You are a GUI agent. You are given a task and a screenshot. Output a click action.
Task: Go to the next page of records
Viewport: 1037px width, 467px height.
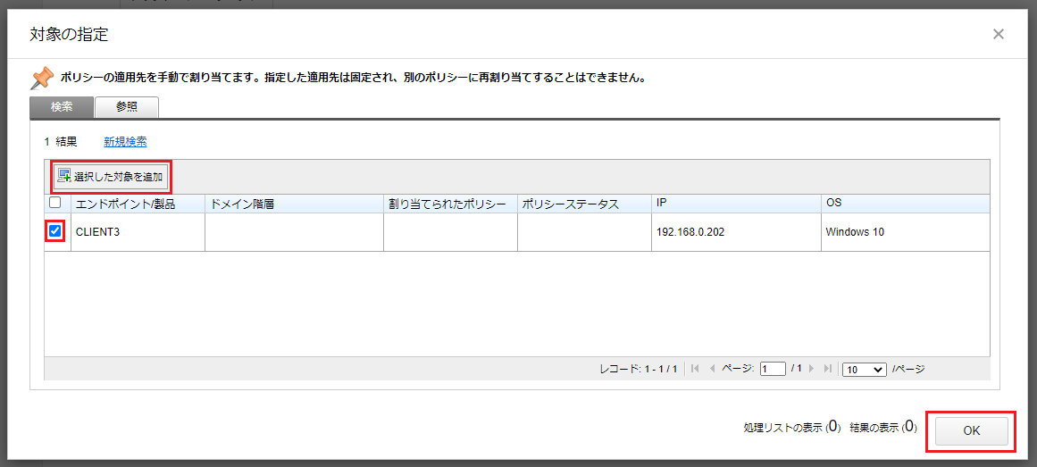click(x=812, y=369)
